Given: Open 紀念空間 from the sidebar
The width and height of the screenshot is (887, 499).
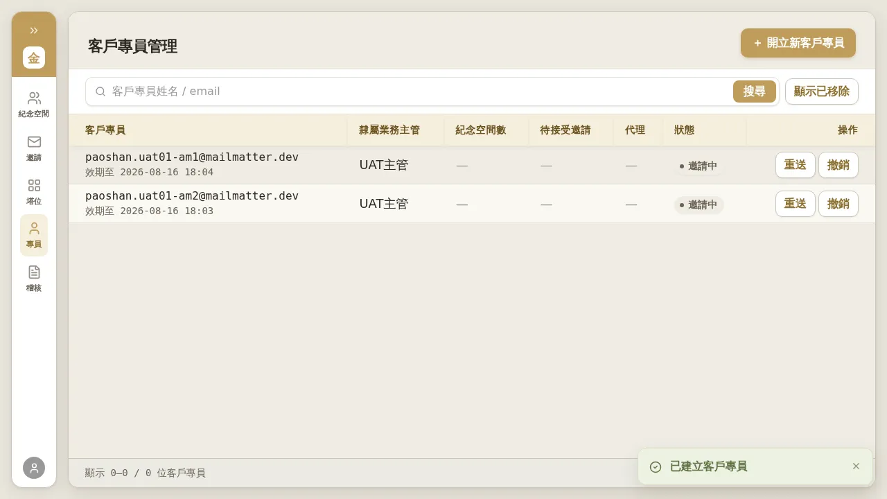Looking at the screenshot, I should tap(34, 105).
